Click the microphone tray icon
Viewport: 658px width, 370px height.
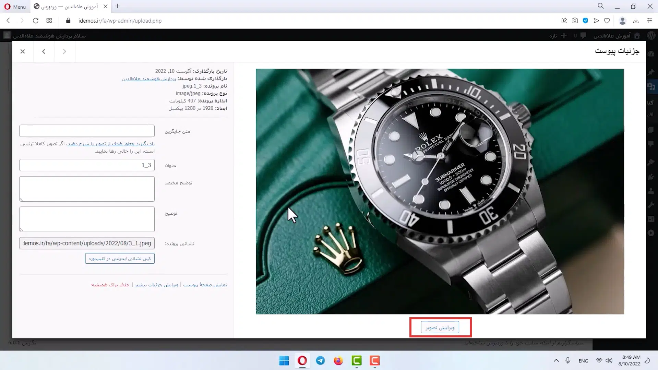pyautogui.click(x=568, y=361)
